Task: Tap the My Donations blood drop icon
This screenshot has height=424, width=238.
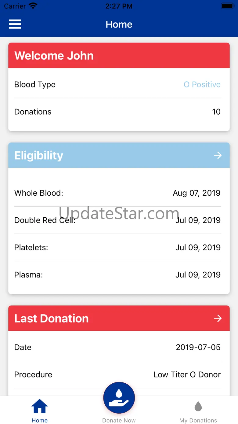Action: click(x=198, y=407)
